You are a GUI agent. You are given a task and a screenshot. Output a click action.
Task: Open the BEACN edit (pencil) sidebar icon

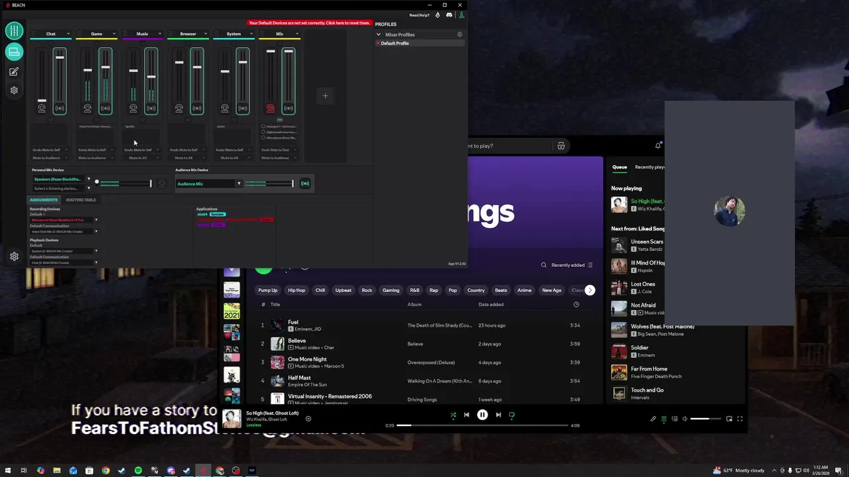(x=14, y=72)
